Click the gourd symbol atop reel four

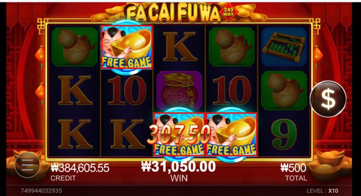232,47
